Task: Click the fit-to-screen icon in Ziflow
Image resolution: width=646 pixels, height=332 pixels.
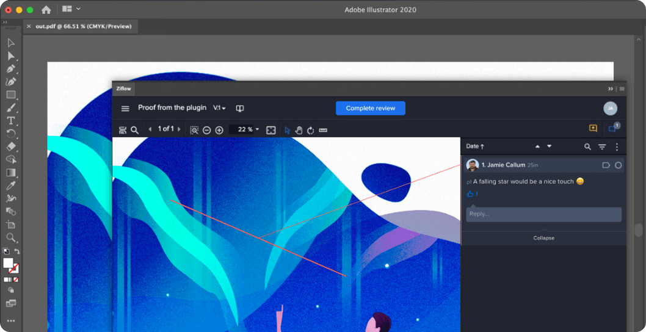Action: click(x=271, y=130)
